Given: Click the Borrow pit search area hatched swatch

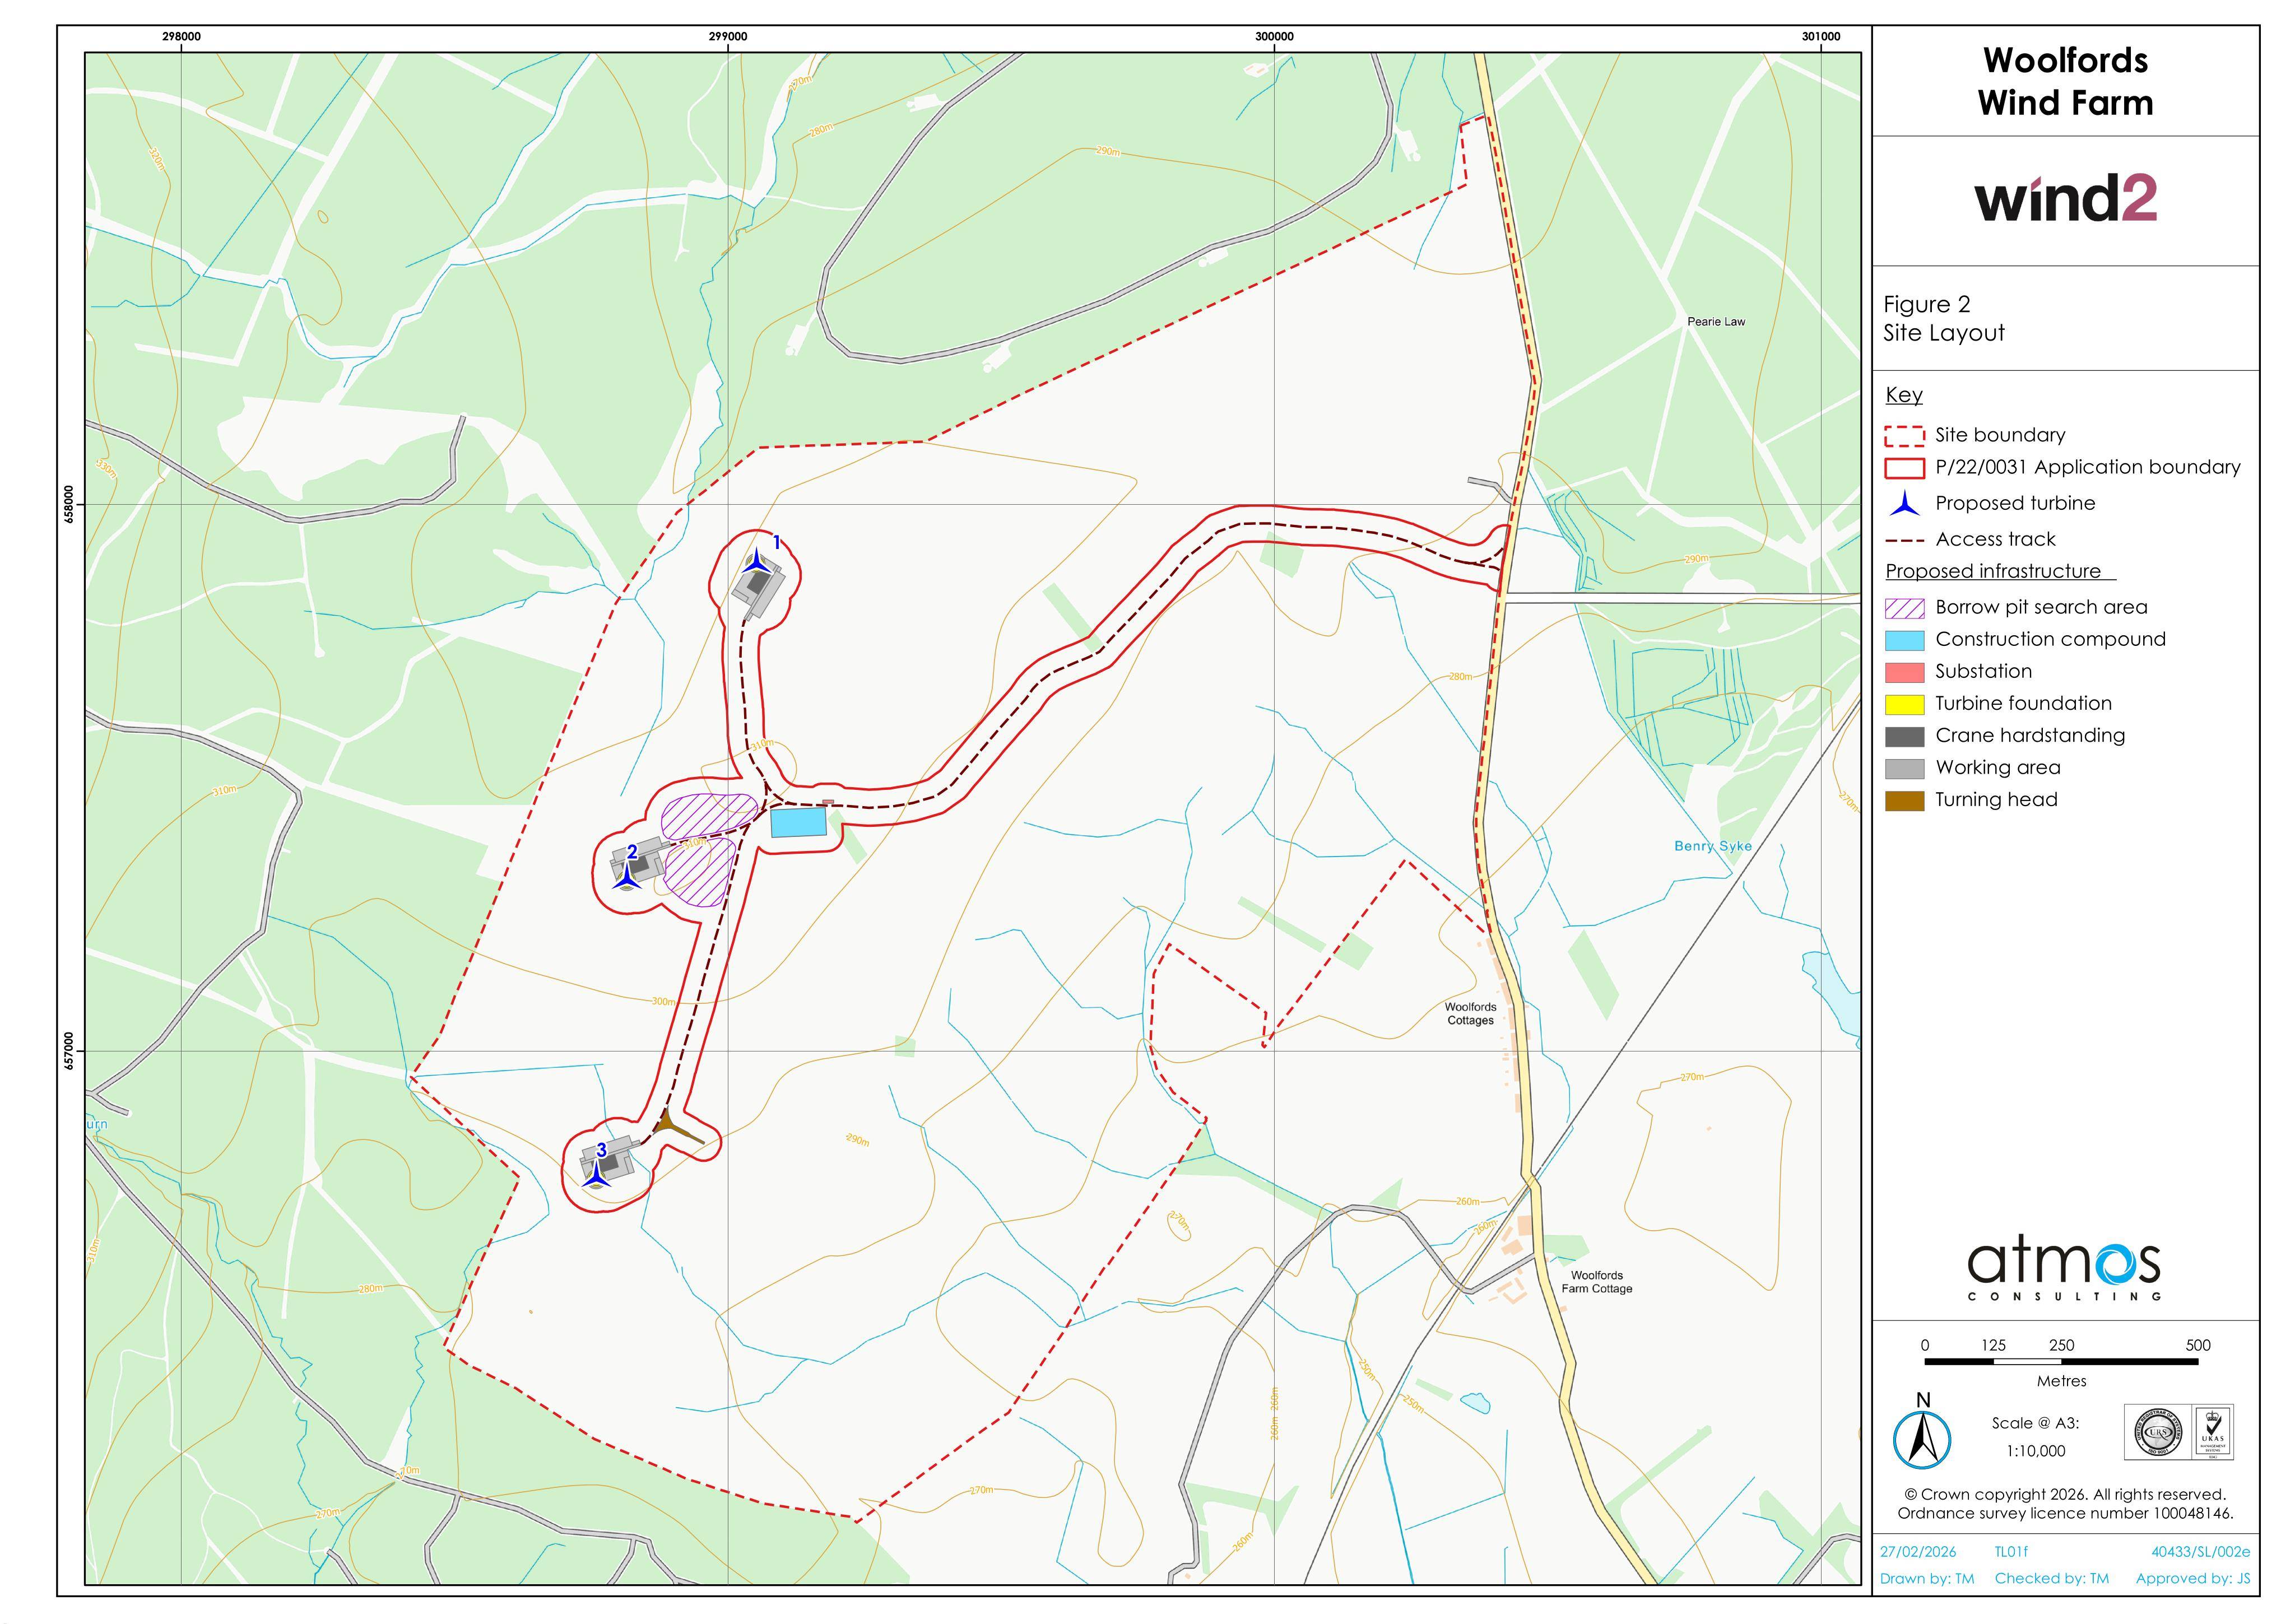Looking at the screenshot, I should click(x=1905, y=608).
